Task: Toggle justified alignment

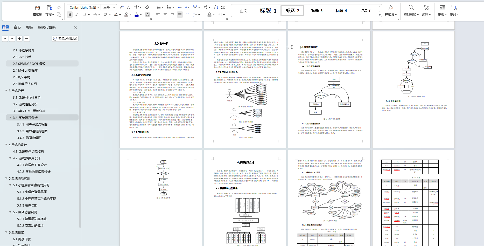Action: [180, 15]
